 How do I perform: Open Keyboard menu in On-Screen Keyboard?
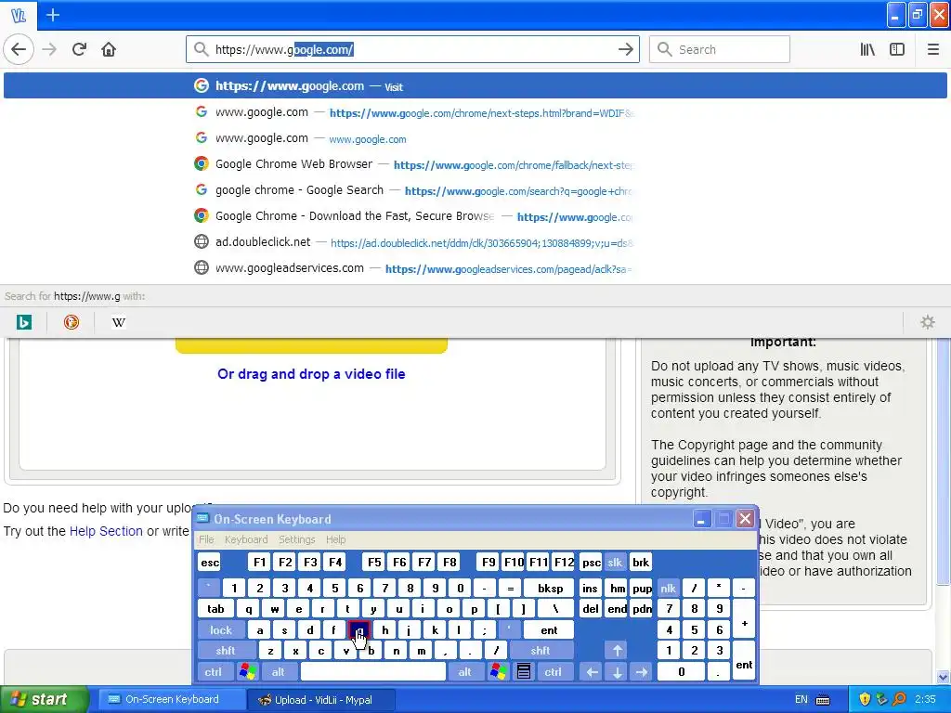coord(245,539)
